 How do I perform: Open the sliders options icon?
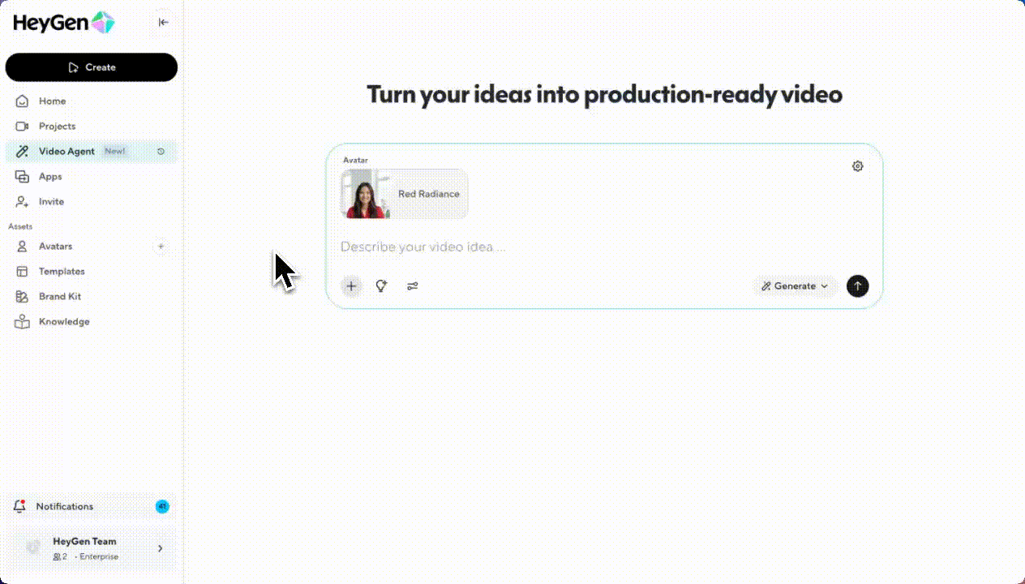[x=413, y=286]
